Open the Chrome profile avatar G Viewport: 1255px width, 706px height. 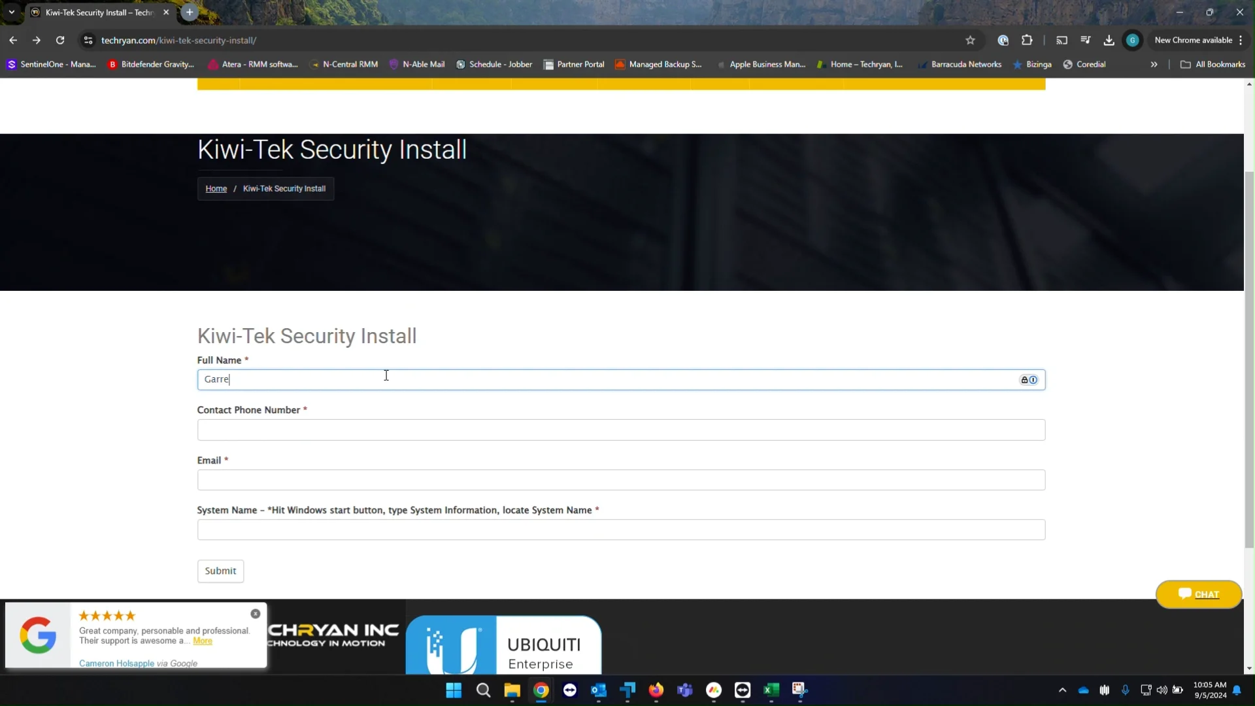(1133, 40)
